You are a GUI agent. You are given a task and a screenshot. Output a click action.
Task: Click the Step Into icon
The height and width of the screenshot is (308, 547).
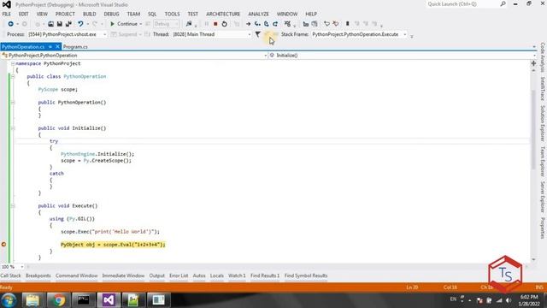[x=257, y=24]
